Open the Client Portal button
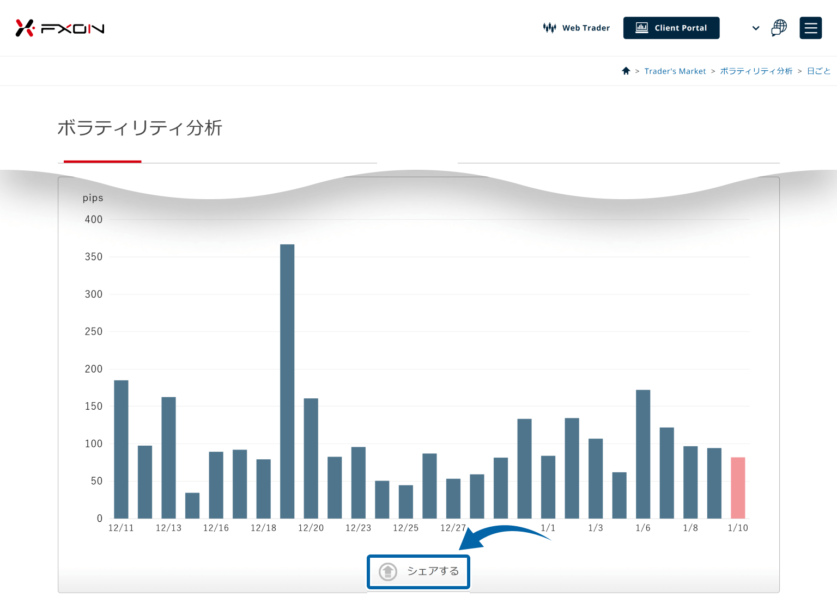This screenshot has height=604, width=837. [671, 28]
